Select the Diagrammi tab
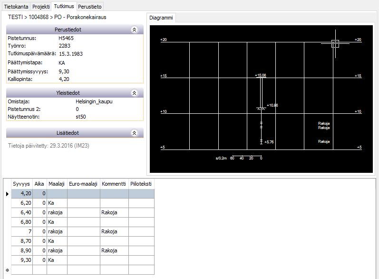Screen dimensions: 379x279 [161, 18]
